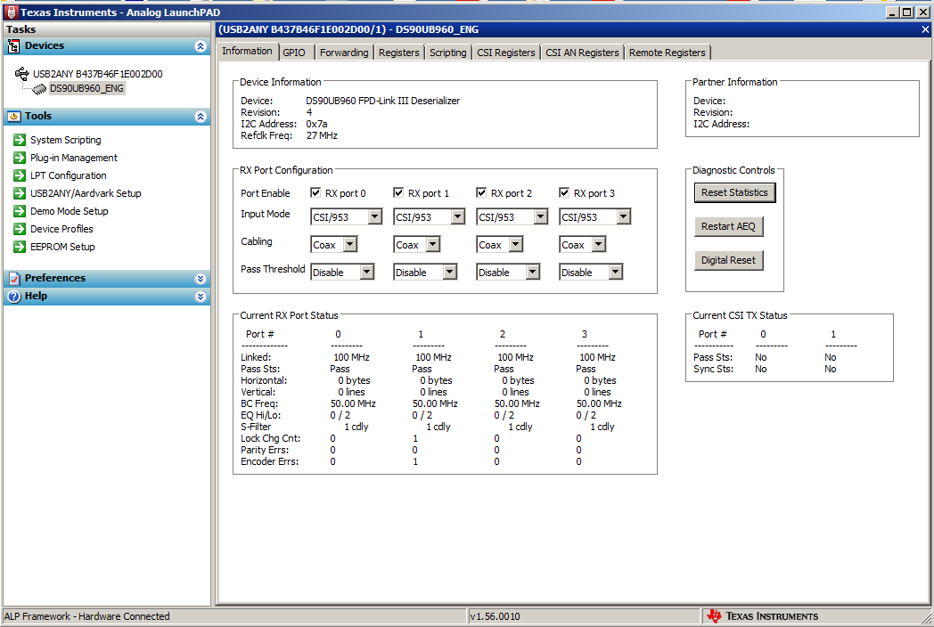Open the CSI Registers tab

coord(505,52)
